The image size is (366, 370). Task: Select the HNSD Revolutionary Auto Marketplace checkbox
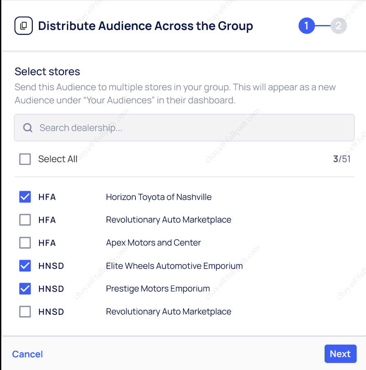25,312
